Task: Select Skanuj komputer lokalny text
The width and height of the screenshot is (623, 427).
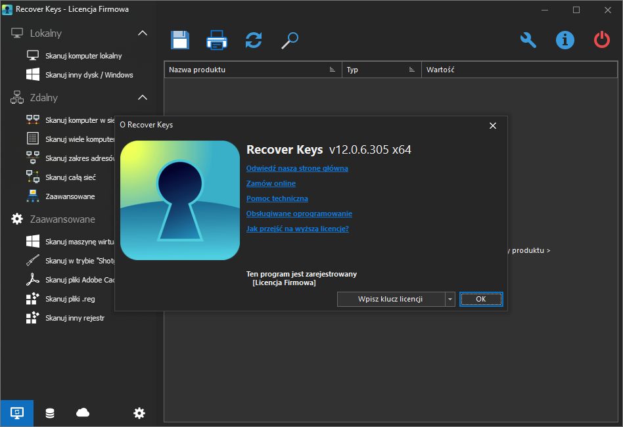Action: pos(83,56)
